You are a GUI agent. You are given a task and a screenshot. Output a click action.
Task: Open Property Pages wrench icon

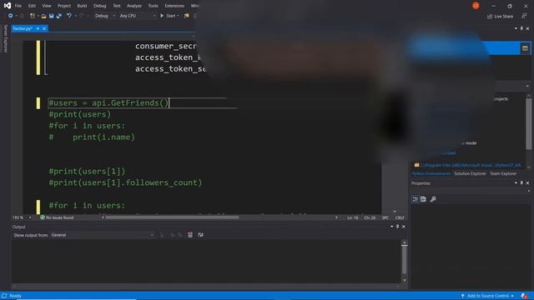433,199
